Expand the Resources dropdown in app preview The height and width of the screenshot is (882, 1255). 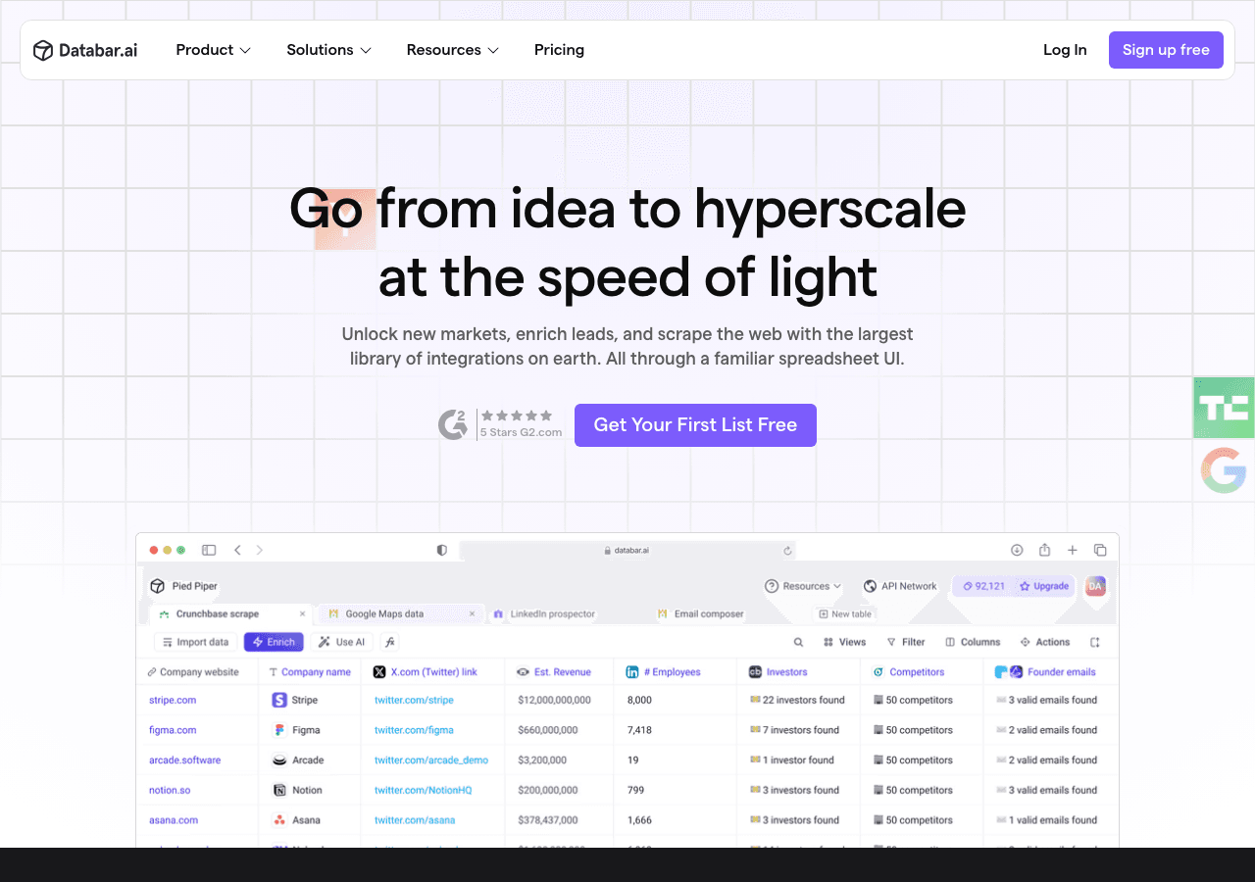tap(803, 586)
